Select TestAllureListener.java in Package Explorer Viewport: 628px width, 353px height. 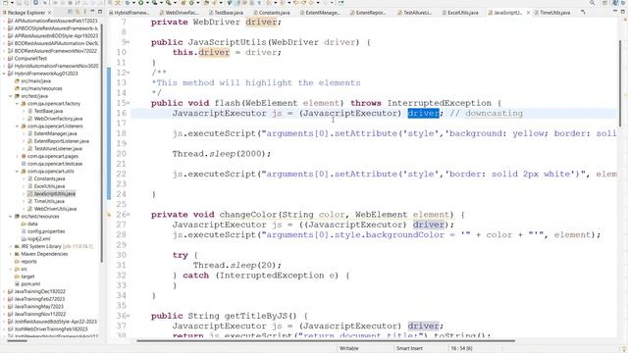pyautogui.click(x=58, y=148)
